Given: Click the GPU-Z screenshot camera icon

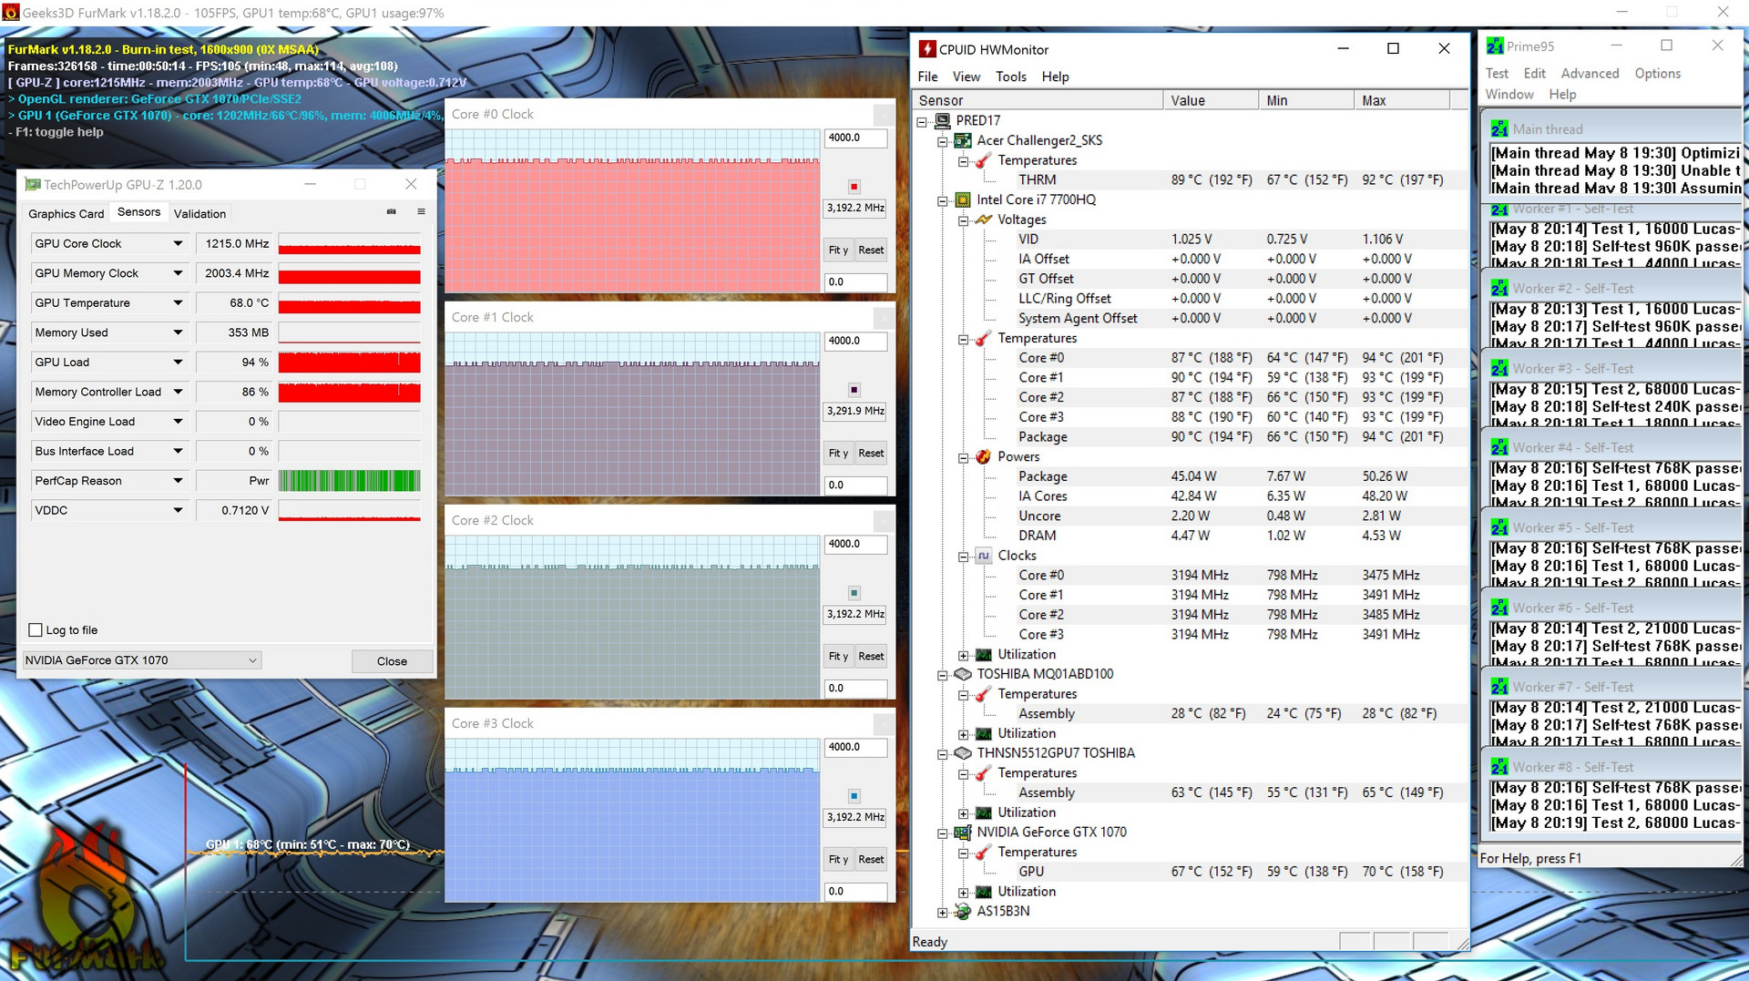Looking at the screenshot, I should pos(392,211).
